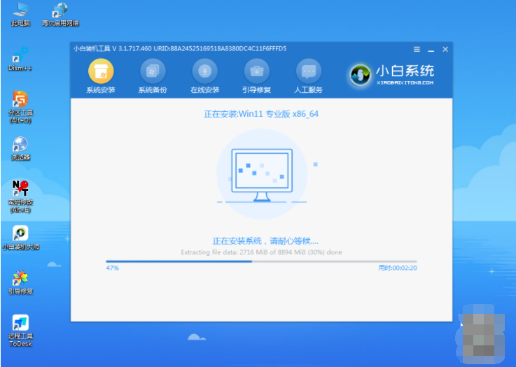This screenshot has height=367, width=516.
Task: Select the 系统安装 tab icon
Action: click(101, 76)
